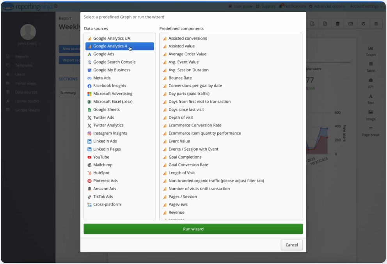Select LinkedIn Ads data source
387x264 pixels.
tap(120, 141)
